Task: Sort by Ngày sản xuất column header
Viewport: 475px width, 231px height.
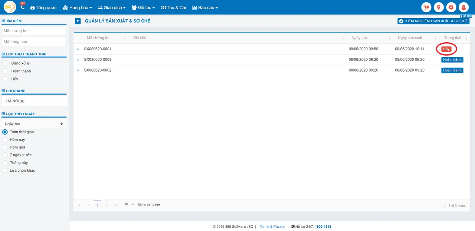Action: (410, 38)
